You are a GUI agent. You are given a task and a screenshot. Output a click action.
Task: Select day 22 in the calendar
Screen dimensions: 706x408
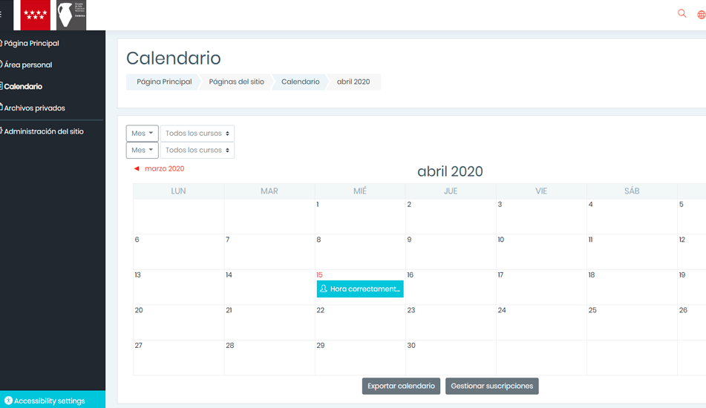pos(320,310)
